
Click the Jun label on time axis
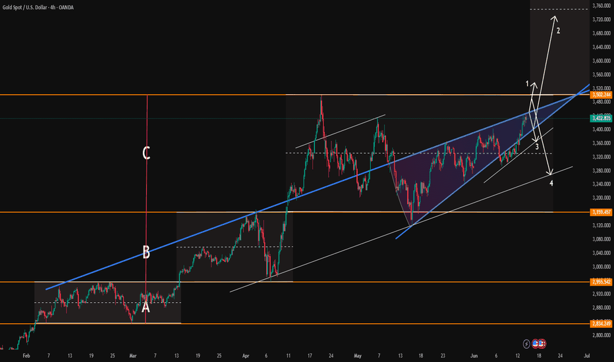click(474, 355)
